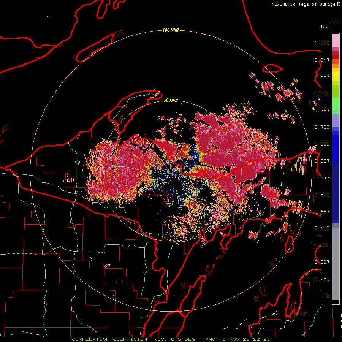
Task: Click the NEXLAB-College of DuPage credit text
Action: (x=304, y=4)
